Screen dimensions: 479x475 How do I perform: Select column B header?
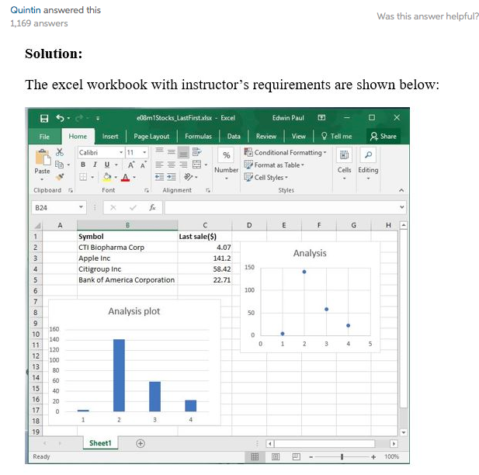(x=127, y=225)
